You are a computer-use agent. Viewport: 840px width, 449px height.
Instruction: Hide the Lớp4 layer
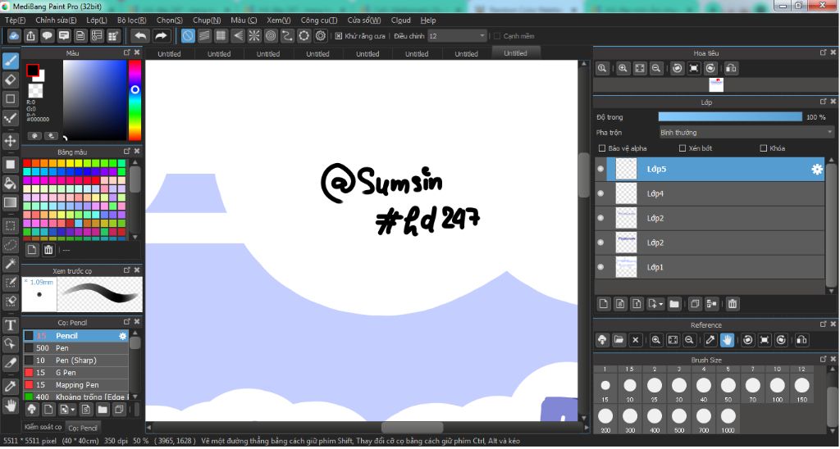coord(600,193)
